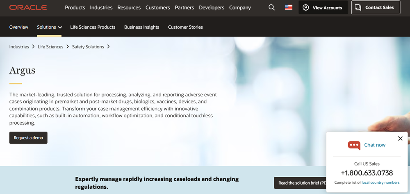Open the Customers menu
410x194 pixels.
[158, 7]
